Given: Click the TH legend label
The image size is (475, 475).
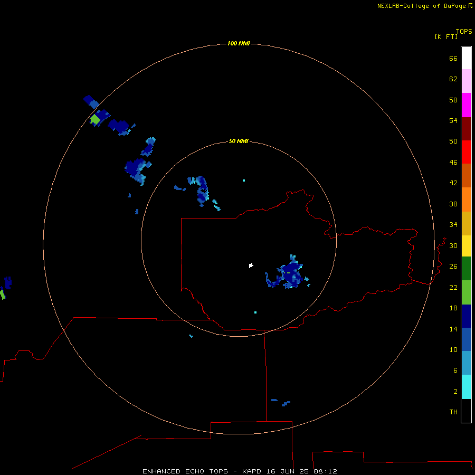Looking at the screenshot, I should [x=453, y=412].
